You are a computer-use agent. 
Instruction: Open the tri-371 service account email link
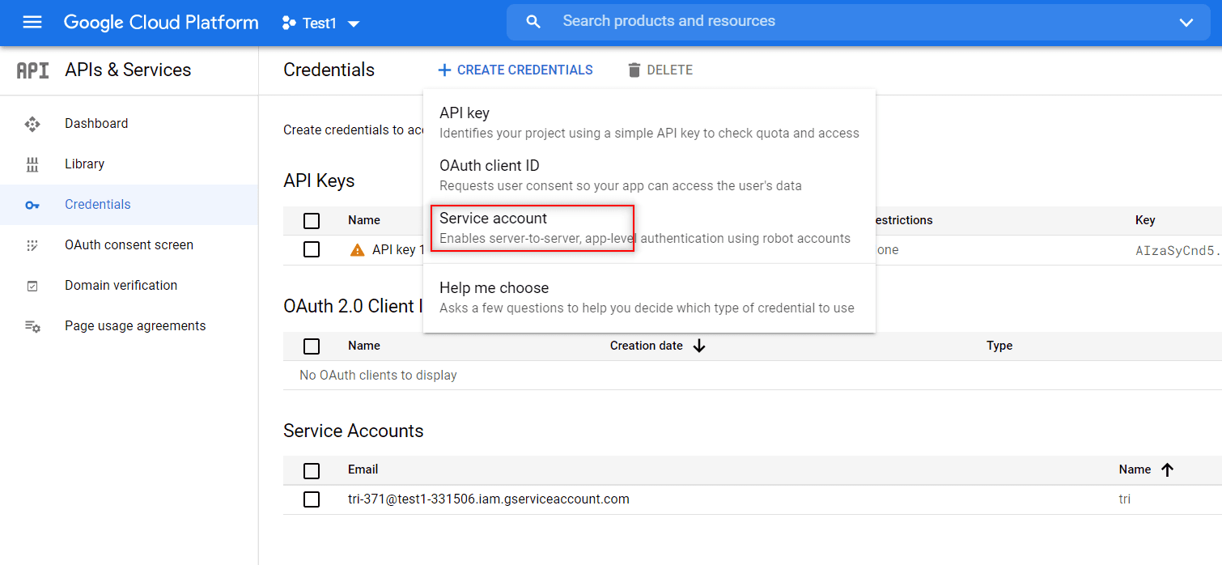(489, 499)
